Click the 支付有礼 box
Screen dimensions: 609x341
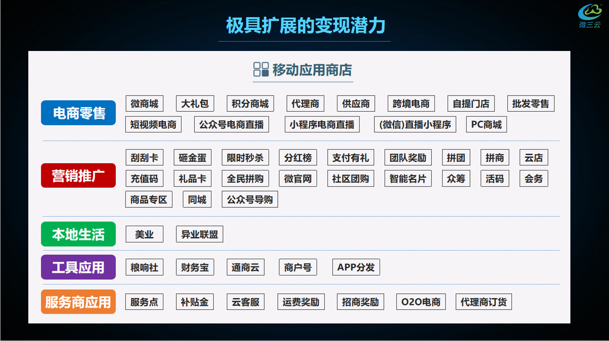(x=351, y=157)
